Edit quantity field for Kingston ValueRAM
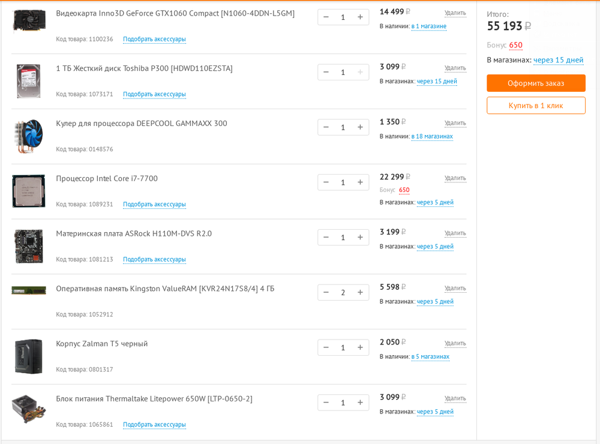 [x=343, y=293]
